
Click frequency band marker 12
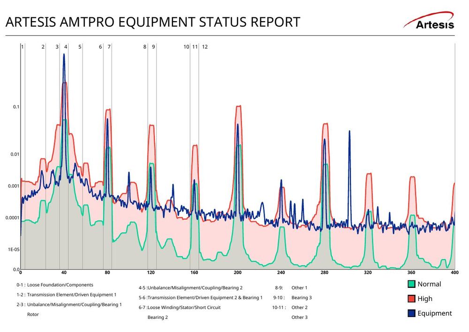[x=204, y=46]
